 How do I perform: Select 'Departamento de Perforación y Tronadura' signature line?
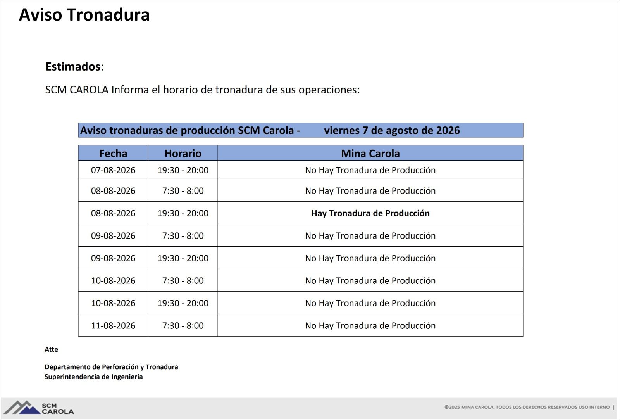111,367
